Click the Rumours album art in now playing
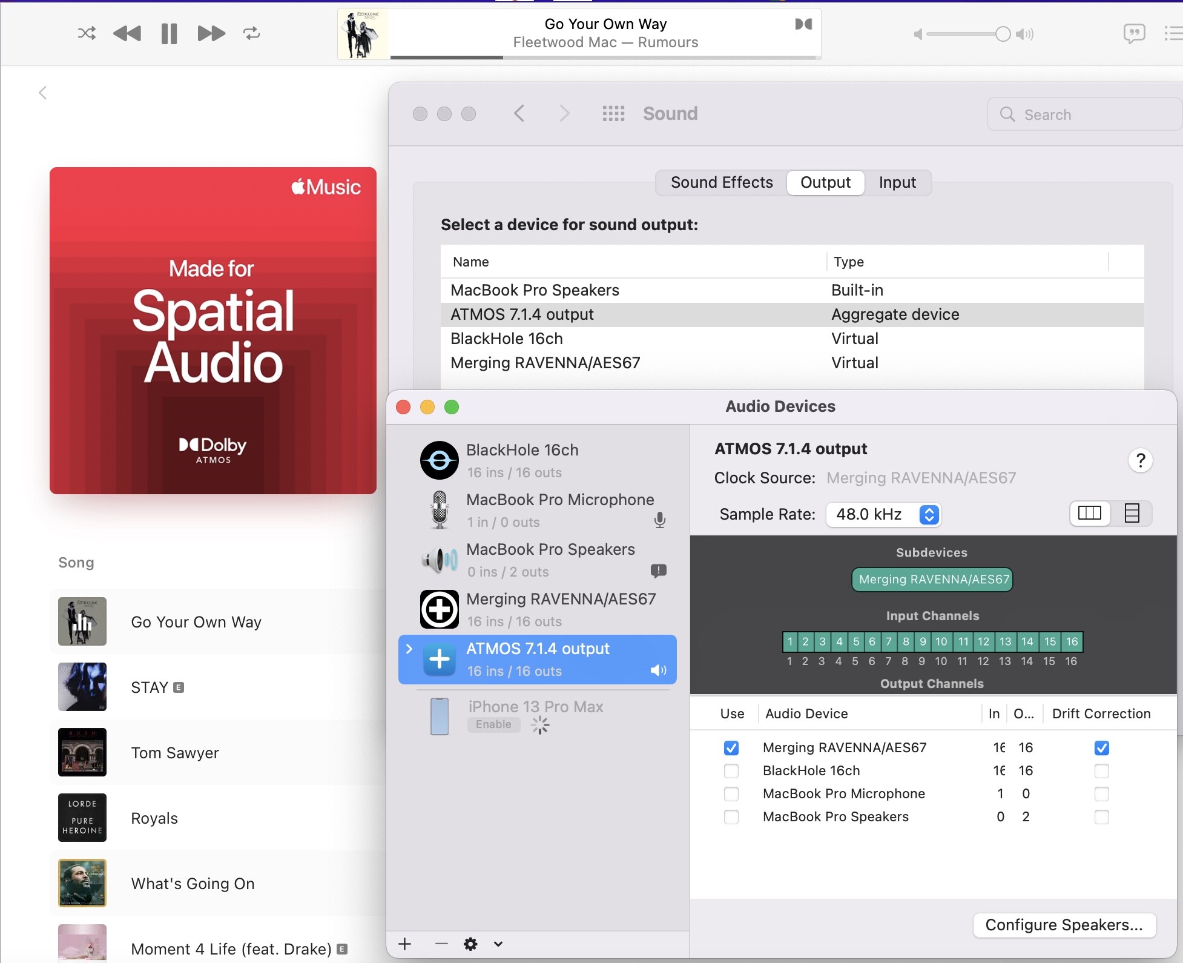Viewport: 1183px width, 963px height. (x=363, y=34)
